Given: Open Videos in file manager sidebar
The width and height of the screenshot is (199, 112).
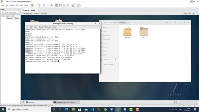Looking at the screenshot, I should click(105, 51).
